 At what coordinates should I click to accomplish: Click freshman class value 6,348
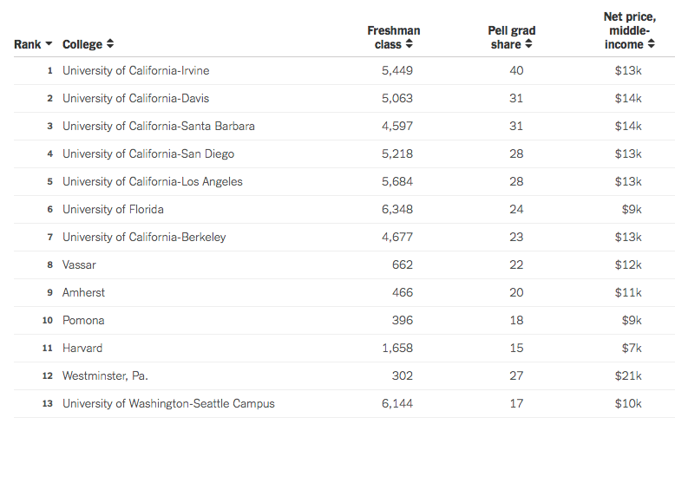tap(396, 209)
